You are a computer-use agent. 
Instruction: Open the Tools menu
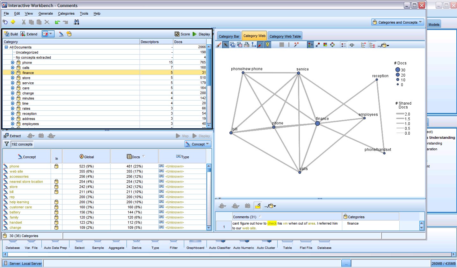click(84, 13)
